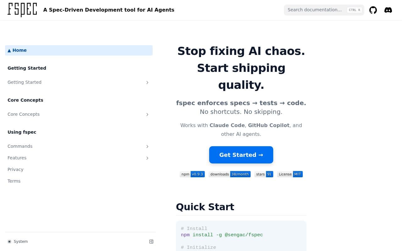This screenshot has width=402, height=251.
Task: Click the FSPEC logo
Action: 22,10
